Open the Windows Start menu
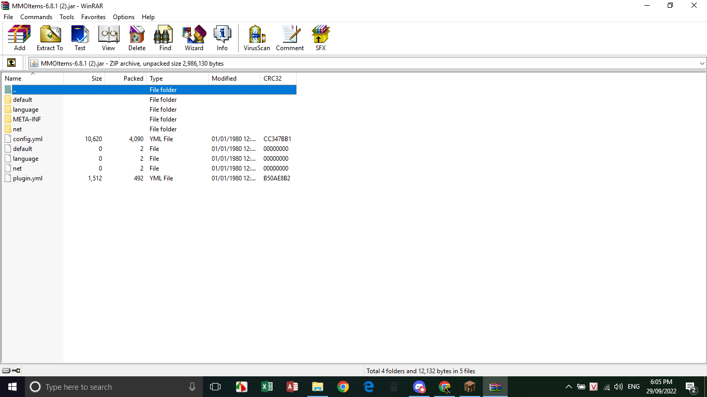Viewport: 707px width, 397px height. pyautogui.click(x=12, y=387)
